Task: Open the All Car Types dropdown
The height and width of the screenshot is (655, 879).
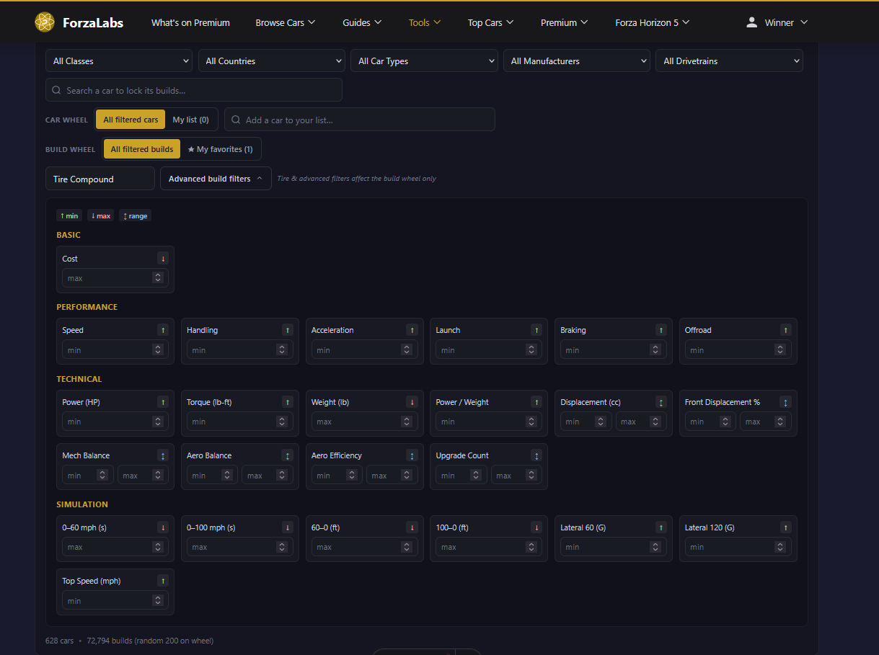Action: 424,61
